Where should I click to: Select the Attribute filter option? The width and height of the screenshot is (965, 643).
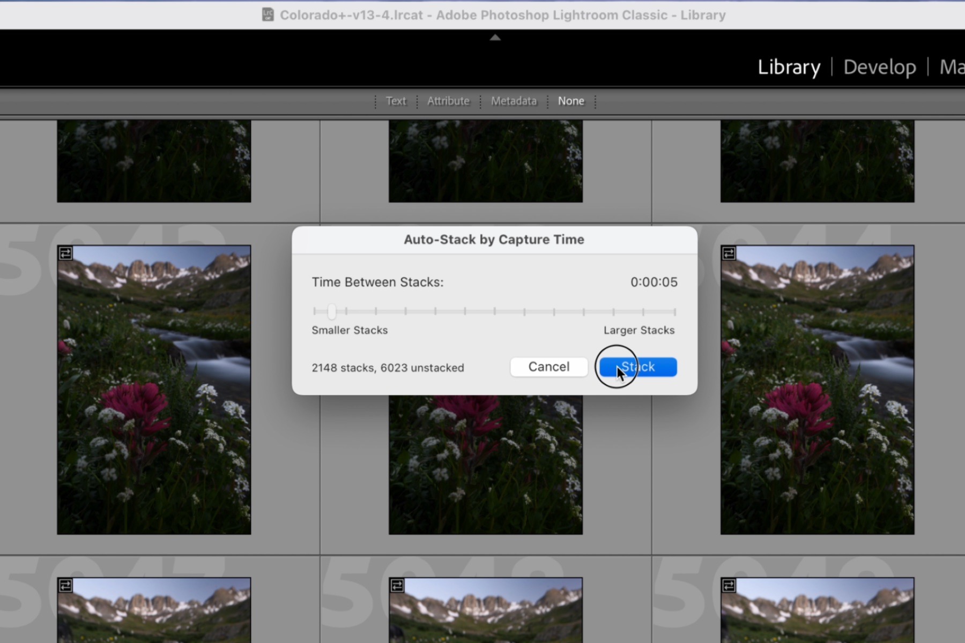[x=448, y=101]
